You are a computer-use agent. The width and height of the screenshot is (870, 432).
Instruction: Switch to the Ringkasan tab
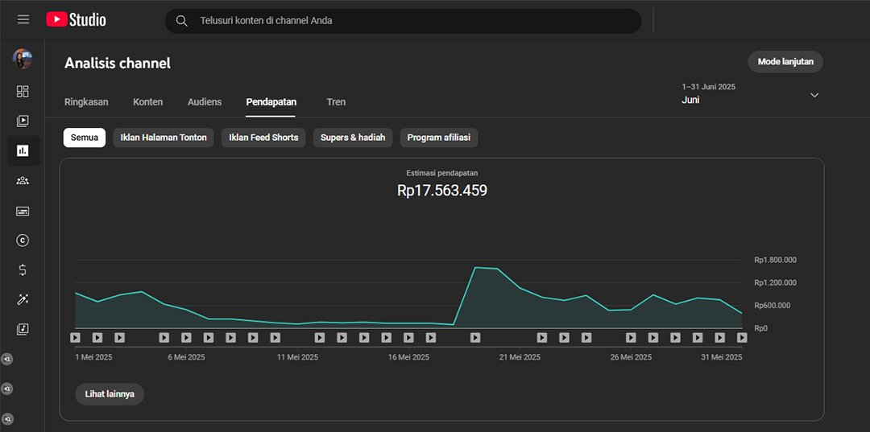pyautogui.click(x=86, y=102)
